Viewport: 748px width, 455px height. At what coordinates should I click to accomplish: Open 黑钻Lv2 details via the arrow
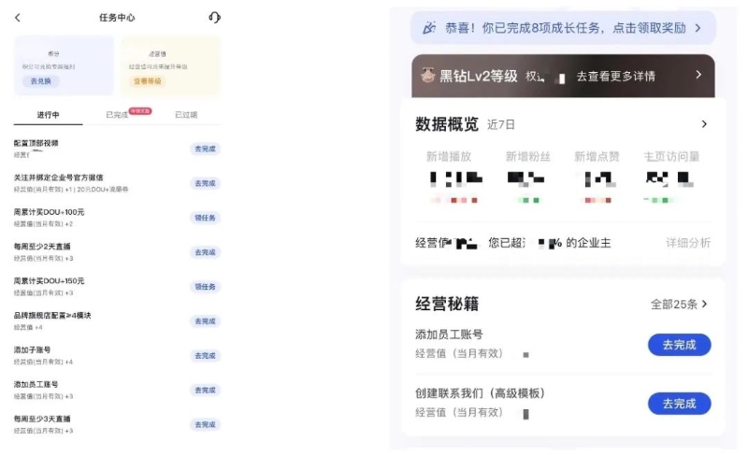tap(698, 75)
